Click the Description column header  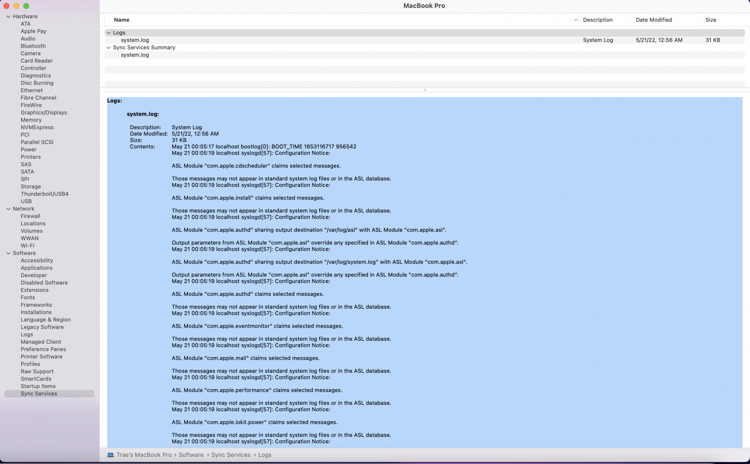click(598, 20)
